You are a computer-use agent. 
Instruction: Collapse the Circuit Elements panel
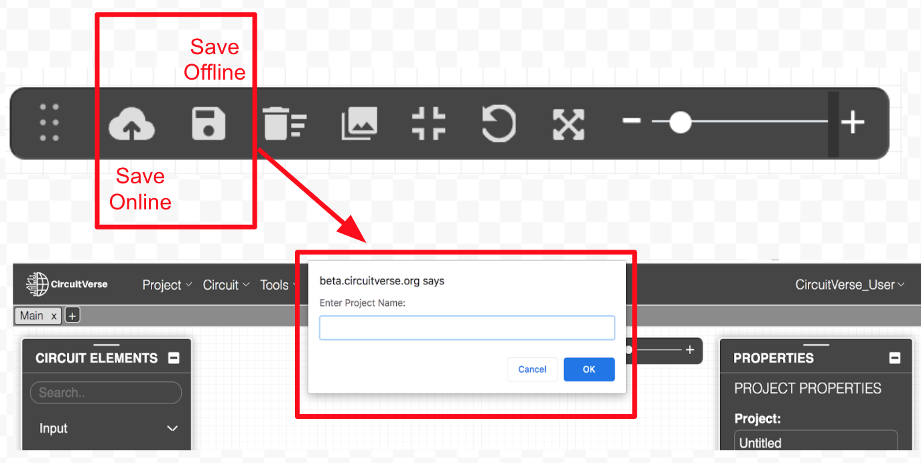point(174,358)
